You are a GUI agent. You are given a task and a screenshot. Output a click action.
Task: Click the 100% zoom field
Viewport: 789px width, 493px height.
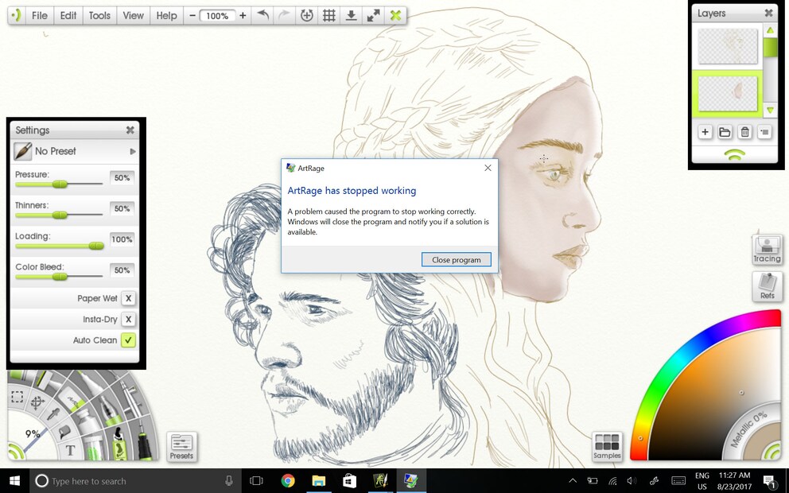point(217,16)
